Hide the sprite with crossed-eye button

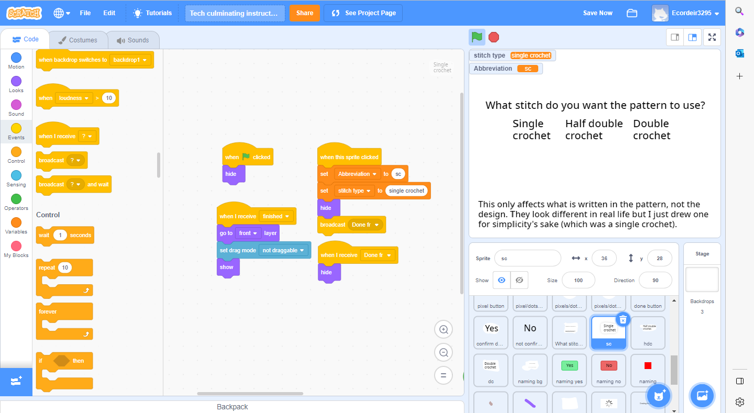coord(519,280)
